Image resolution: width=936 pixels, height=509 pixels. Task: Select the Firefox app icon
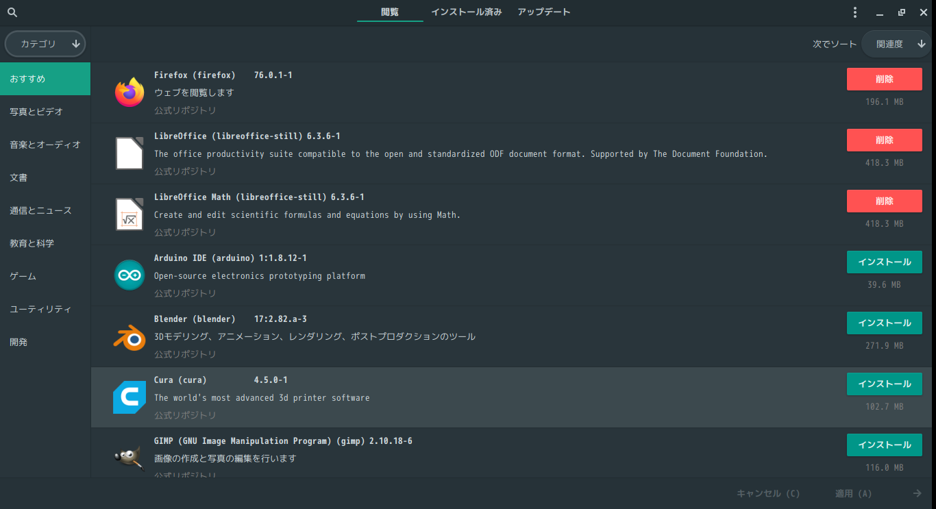coord(130,92)
